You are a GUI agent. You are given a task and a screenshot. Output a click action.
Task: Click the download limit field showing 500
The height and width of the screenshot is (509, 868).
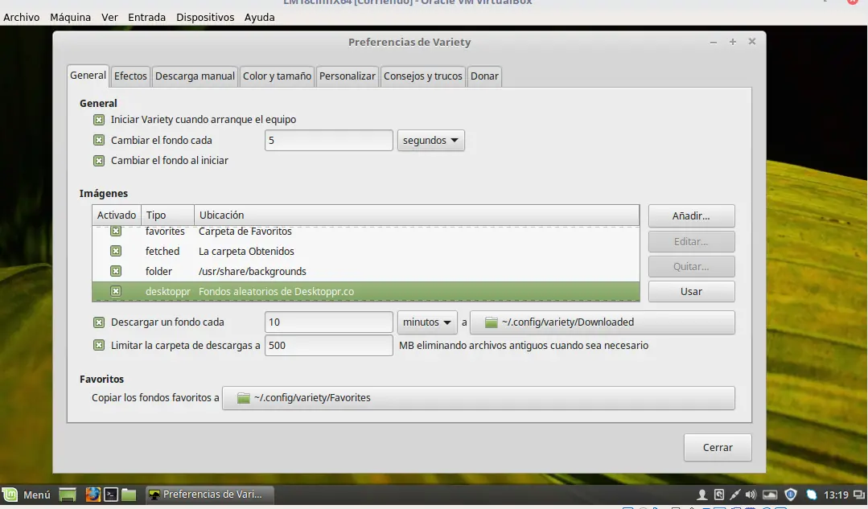[x=329, y=346]
